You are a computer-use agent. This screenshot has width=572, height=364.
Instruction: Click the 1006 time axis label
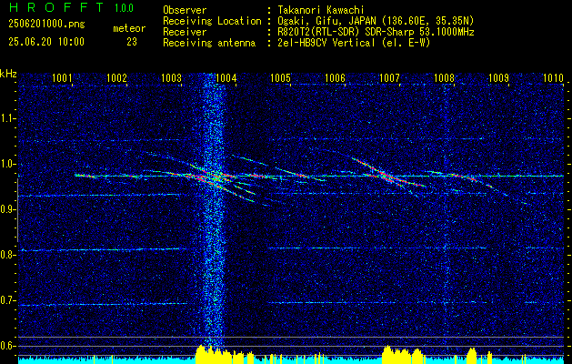point(335,77)
